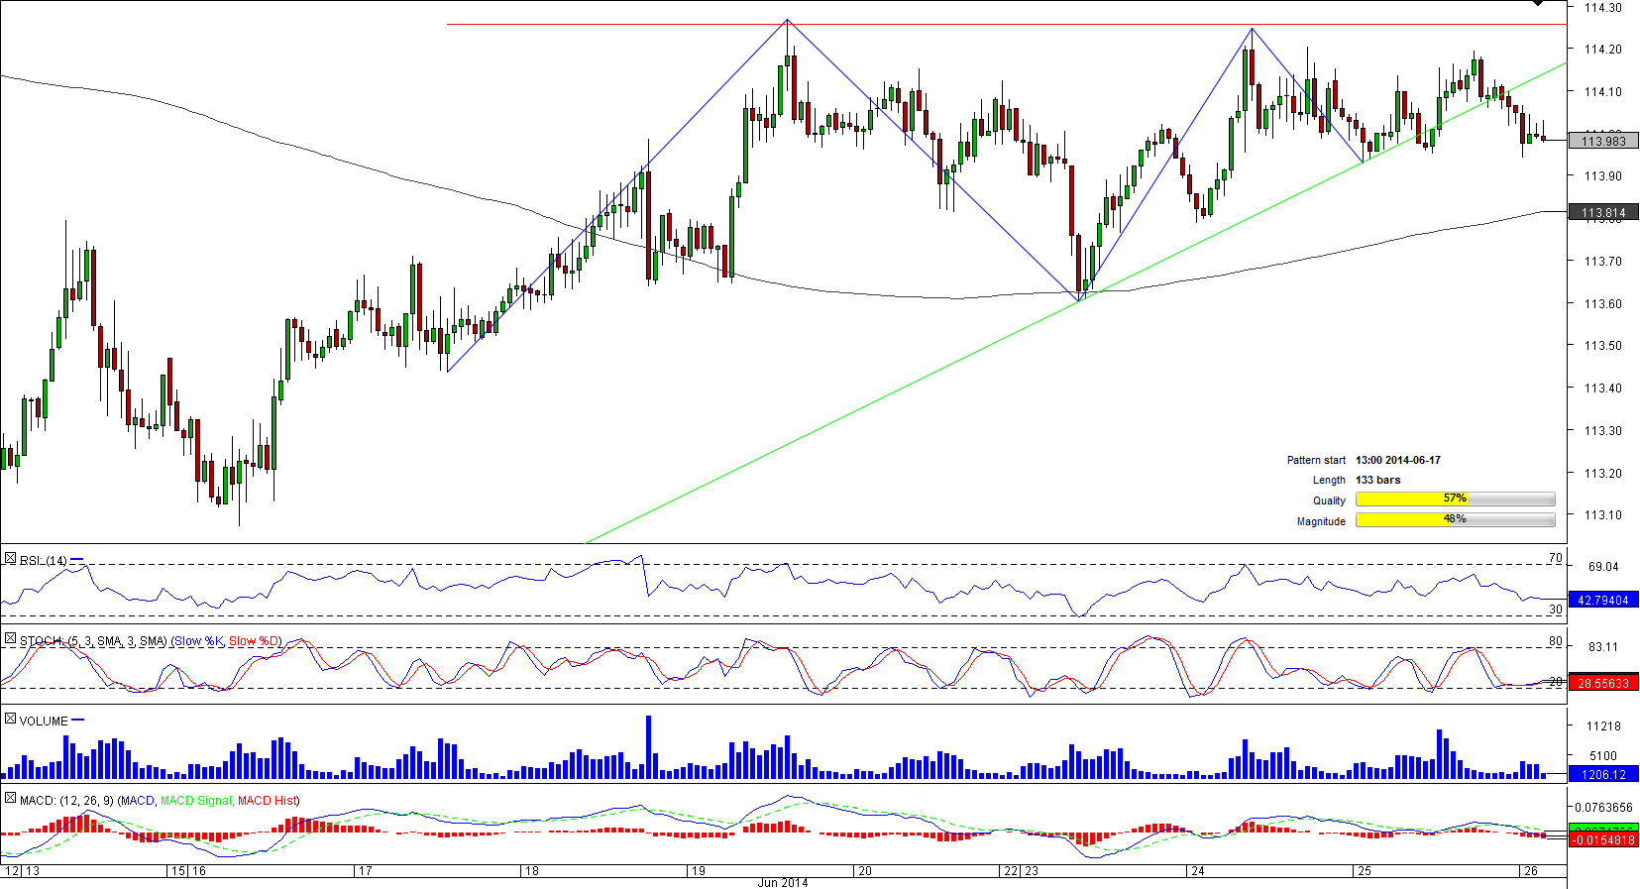Click the Slow %K legend label
Screen dimensions: 1640x889
click(199, 641)
